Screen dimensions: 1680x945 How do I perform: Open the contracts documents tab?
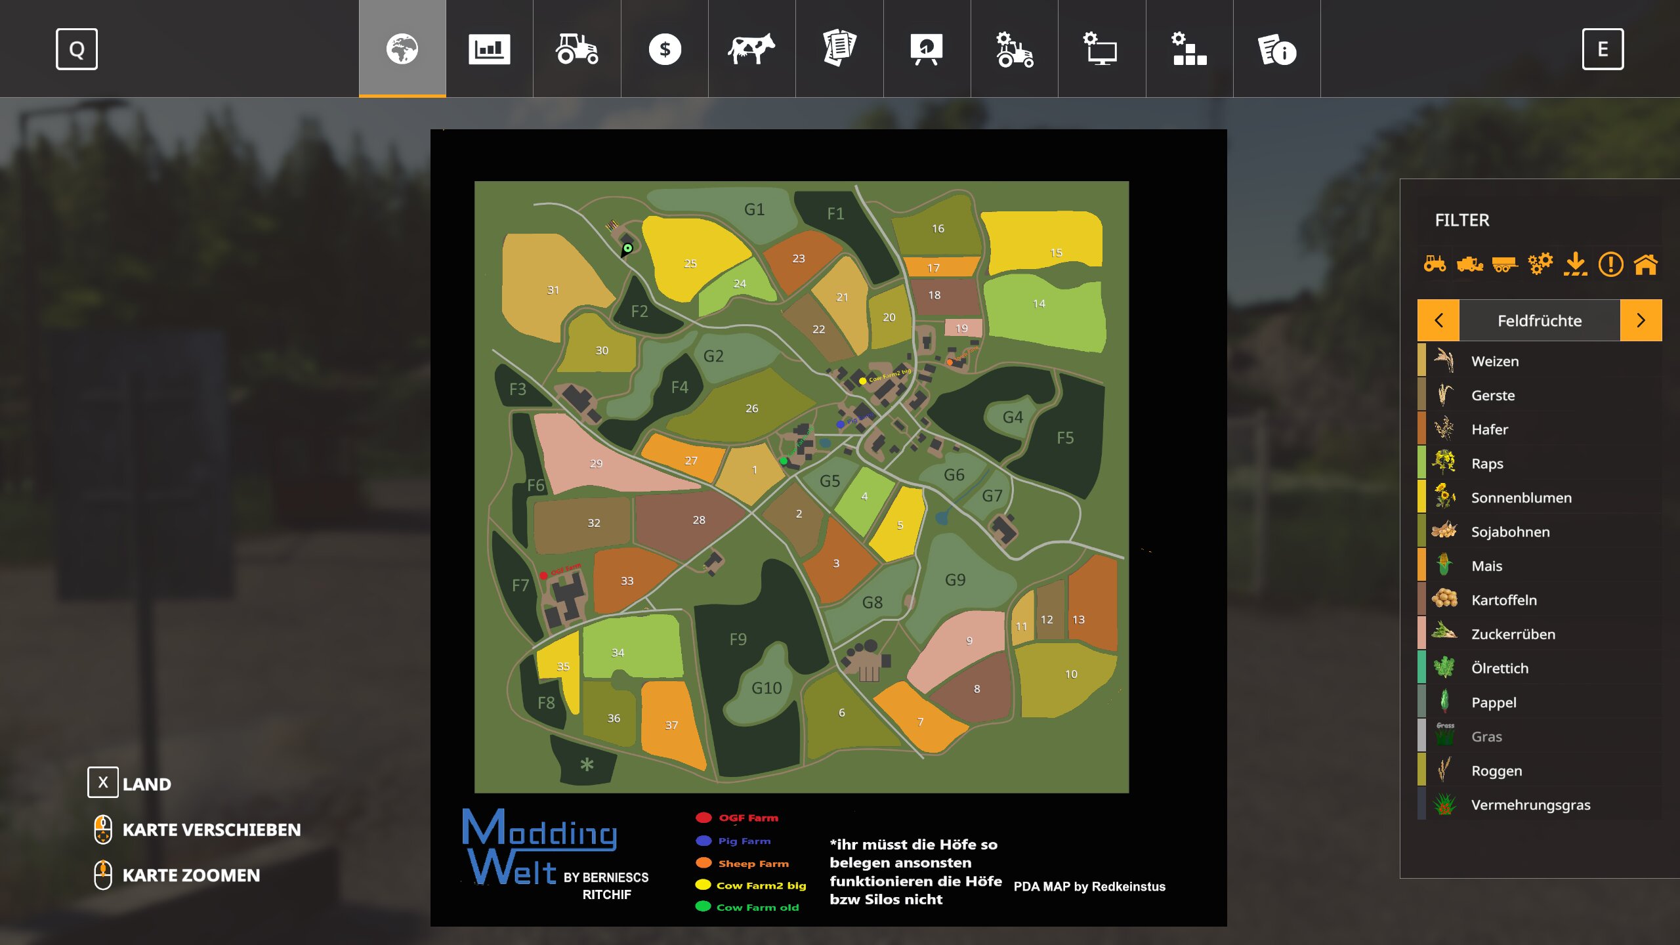pos(839,49)
